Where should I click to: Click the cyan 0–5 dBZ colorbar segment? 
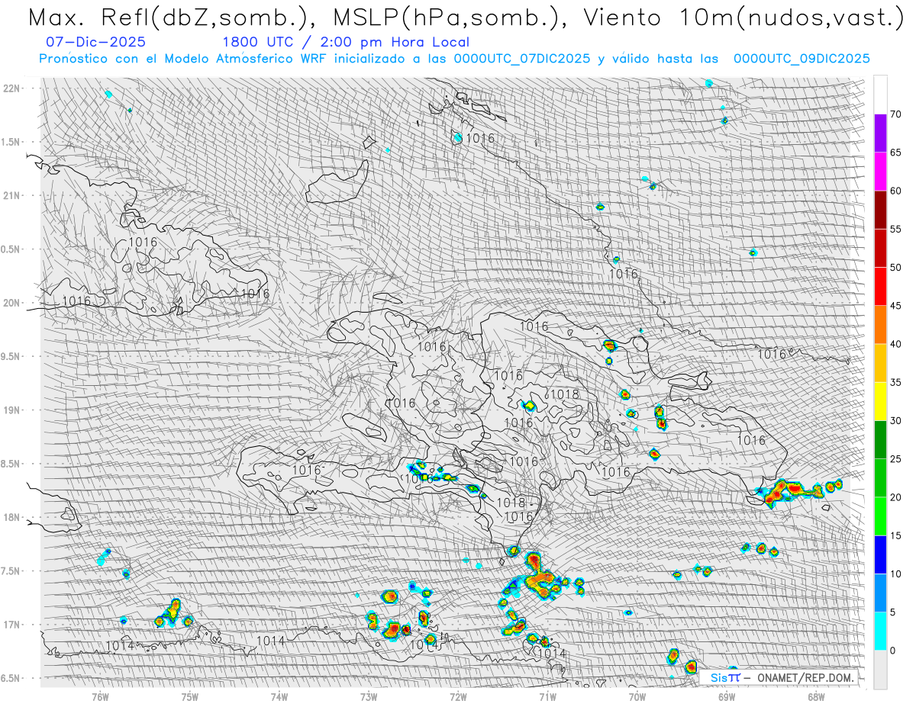pyautogui.click(x=880, y=631)
